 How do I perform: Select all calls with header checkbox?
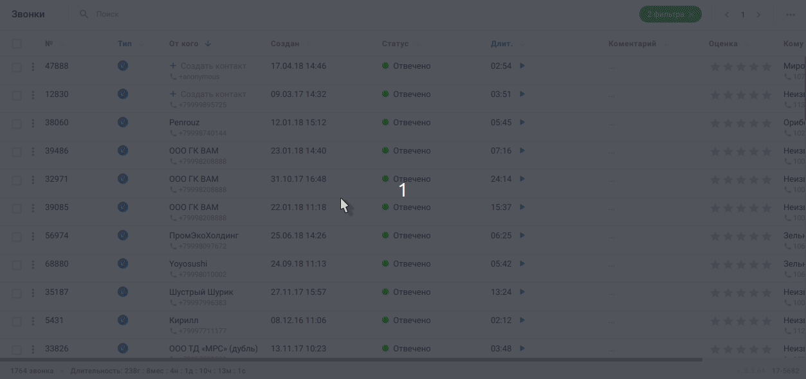(x=17, y=44)
